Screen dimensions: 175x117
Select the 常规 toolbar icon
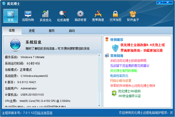tap(10, 16)
